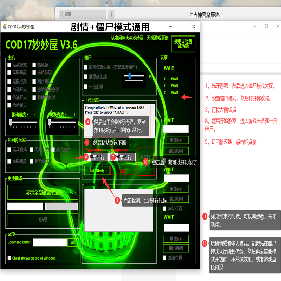Close the COD17大叔妙妙屋 window
281x281 pixels.
(194, 27)
